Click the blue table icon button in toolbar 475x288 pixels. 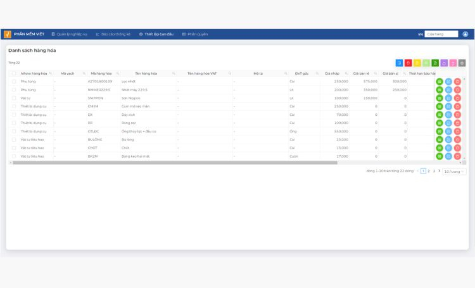click(x=399, y=63)
